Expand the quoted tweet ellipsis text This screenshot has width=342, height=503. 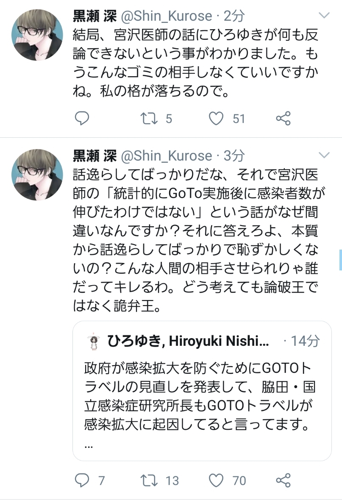click(x=89, y=446)
